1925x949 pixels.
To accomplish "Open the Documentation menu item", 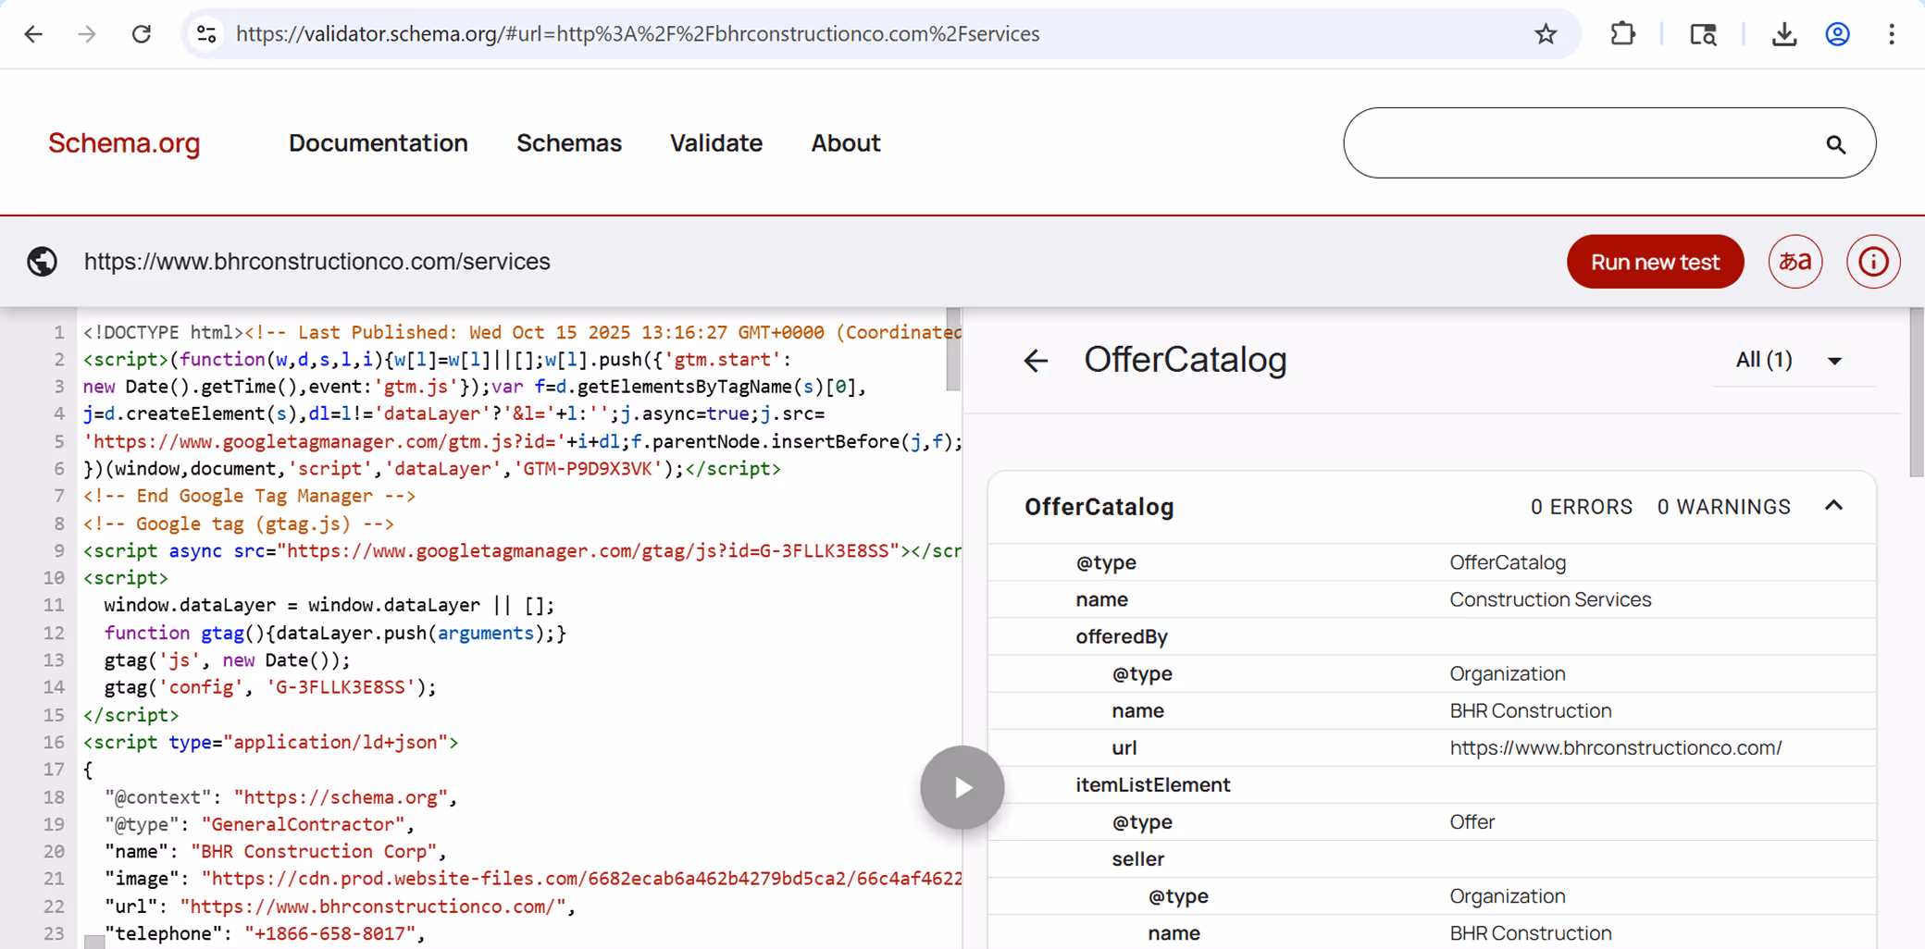I will (x=378, y=143).
